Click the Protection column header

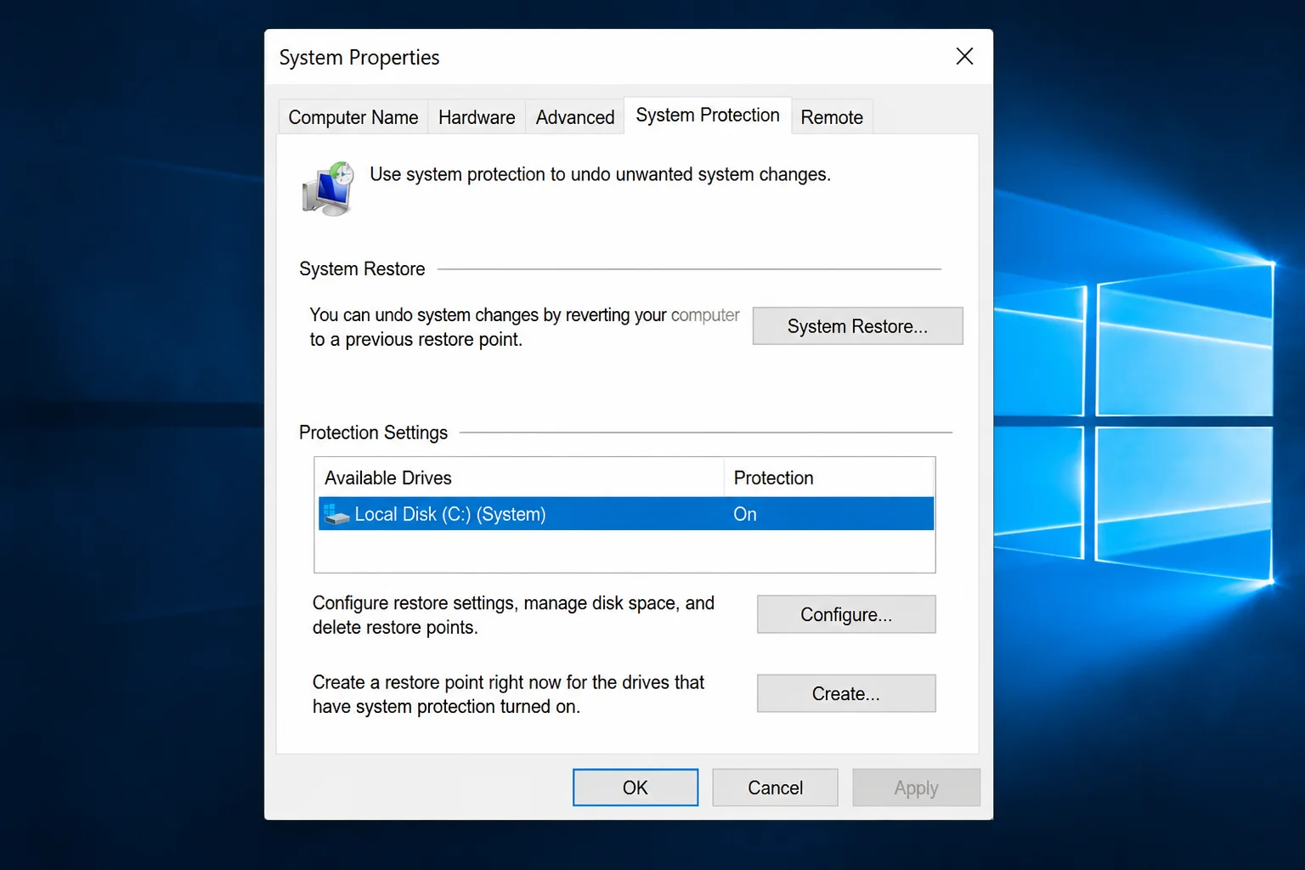828,477
